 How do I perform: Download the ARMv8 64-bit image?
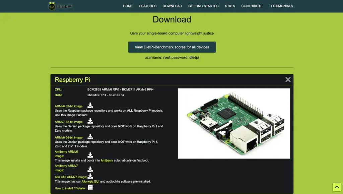(90, 137)
